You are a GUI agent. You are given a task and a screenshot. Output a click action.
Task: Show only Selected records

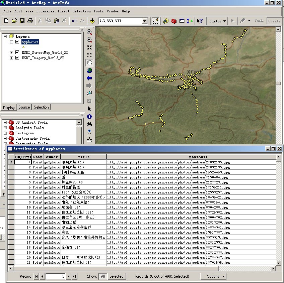click(x=116, y=276)
